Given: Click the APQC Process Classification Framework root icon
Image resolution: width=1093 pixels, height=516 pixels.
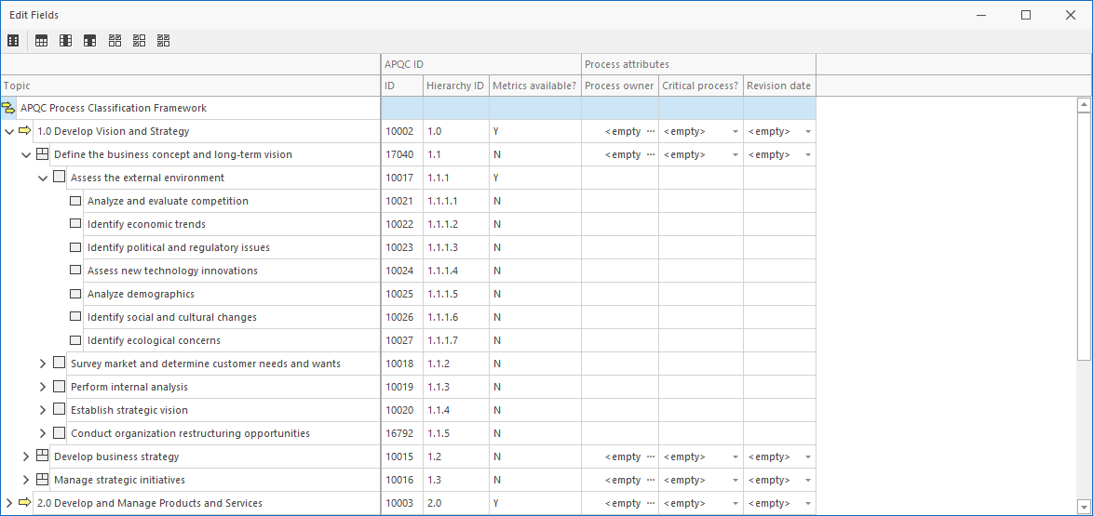Looking at the screenshot, I should coord(8,108).
